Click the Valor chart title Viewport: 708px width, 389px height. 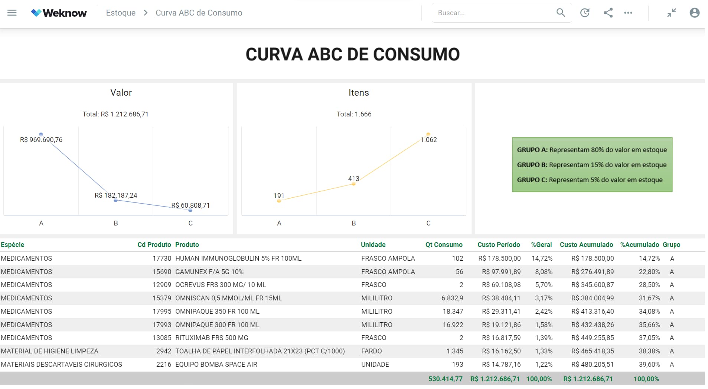point(121,92)
